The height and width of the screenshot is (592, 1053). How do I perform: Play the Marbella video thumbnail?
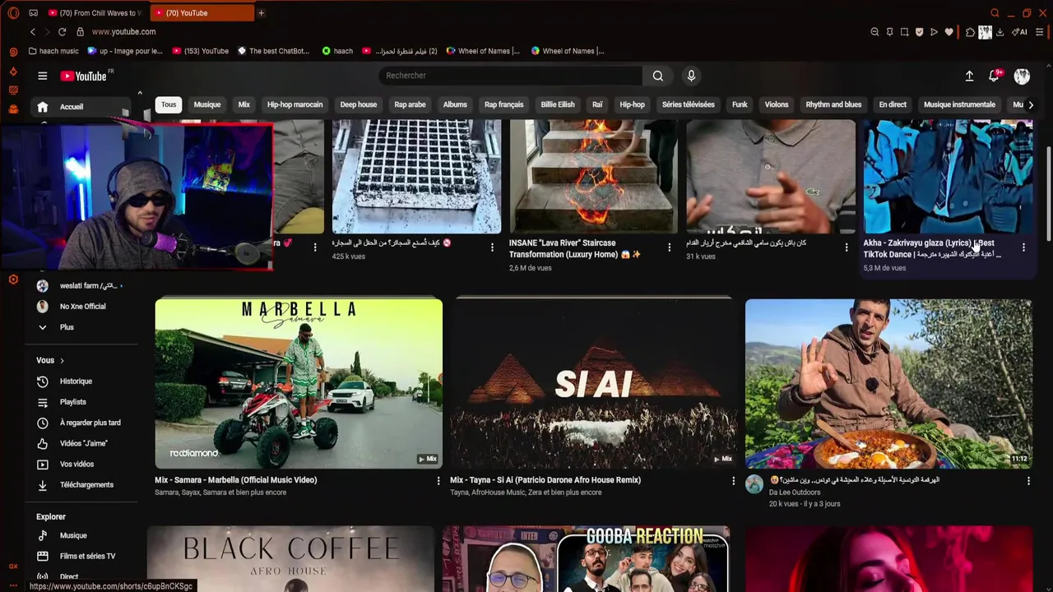click(299, 383)
